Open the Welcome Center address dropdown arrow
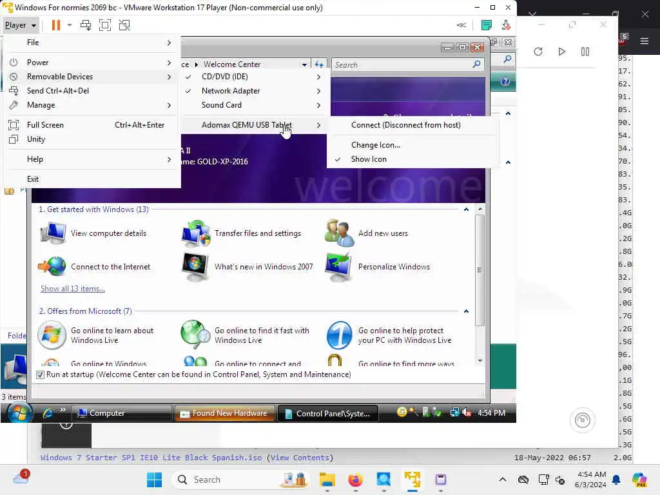The width and height of the screenshot is (660, 495). [304, 65]
